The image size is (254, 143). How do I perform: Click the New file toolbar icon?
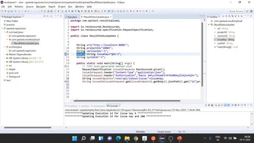click(x=2, y=11)
